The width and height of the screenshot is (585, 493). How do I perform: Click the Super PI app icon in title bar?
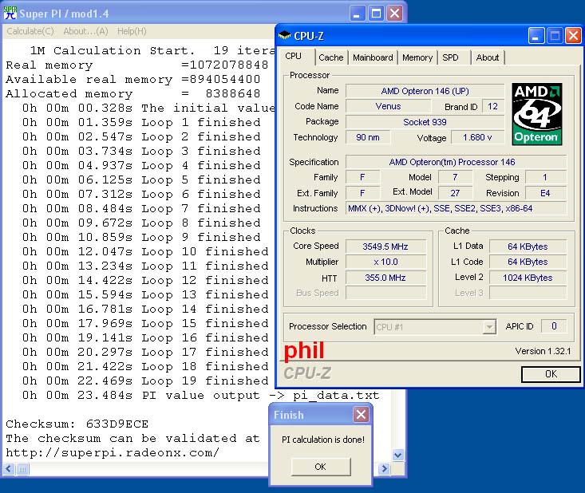point(10,13)
